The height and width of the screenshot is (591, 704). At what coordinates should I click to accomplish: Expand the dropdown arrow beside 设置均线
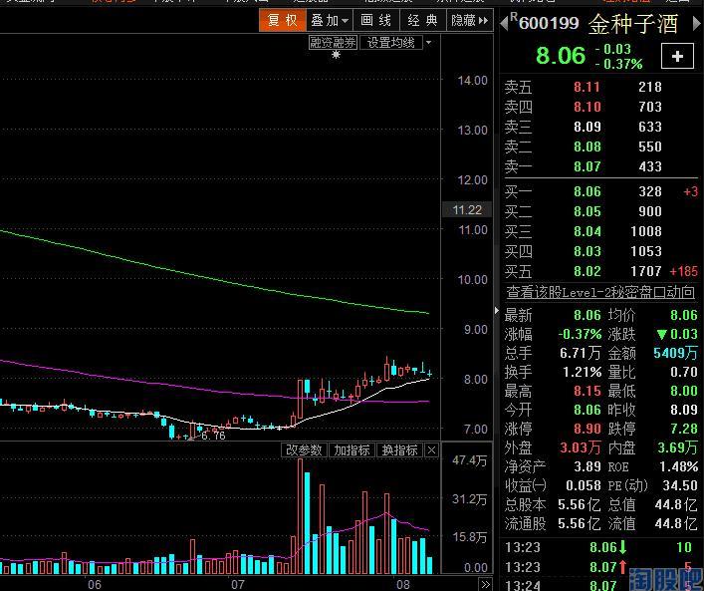coord(429,43)
